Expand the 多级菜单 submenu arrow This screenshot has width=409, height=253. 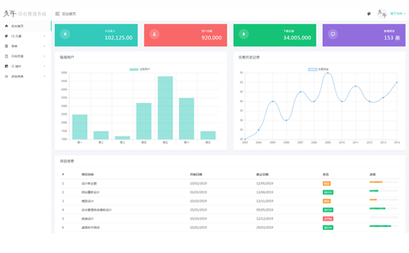45,76
